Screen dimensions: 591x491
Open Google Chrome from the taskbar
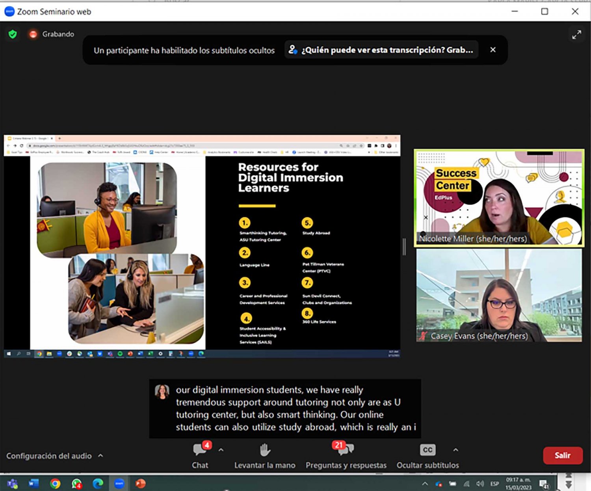(x=55, y=484)
